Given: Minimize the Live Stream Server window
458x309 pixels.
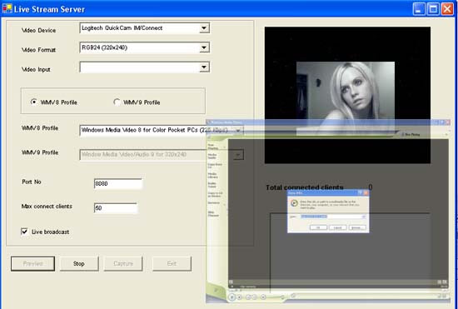Looking at the screenshot, I should click(419, 9).
